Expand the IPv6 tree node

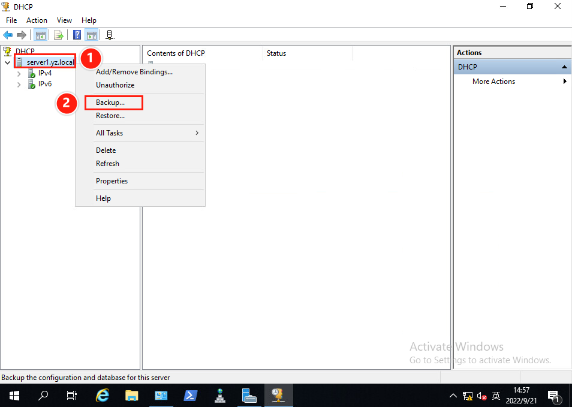pos(19,84)
